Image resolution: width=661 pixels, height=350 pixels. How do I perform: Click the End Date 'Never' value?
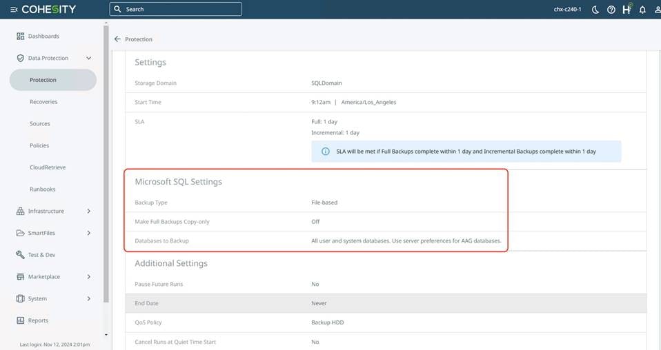[x=319, y=303]
